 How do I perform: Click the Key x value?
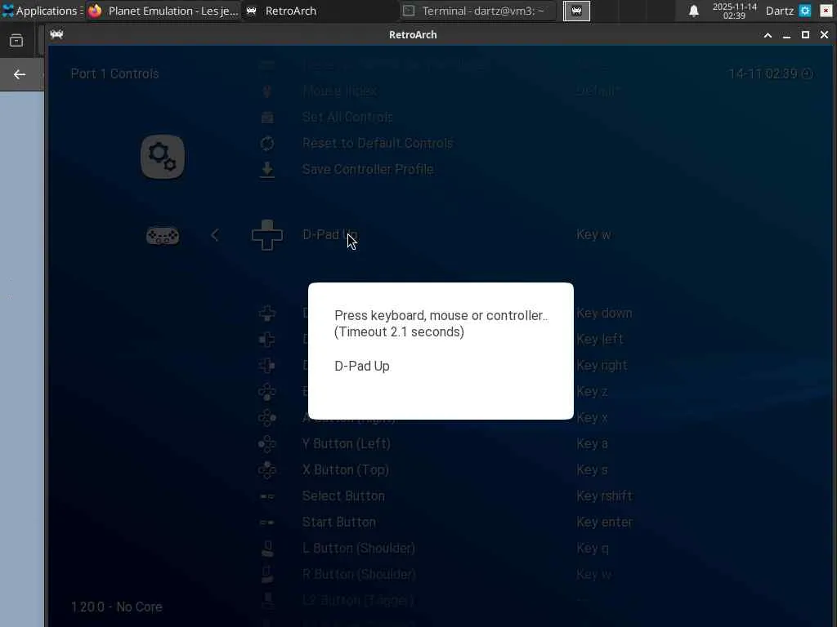coord(592,417)
